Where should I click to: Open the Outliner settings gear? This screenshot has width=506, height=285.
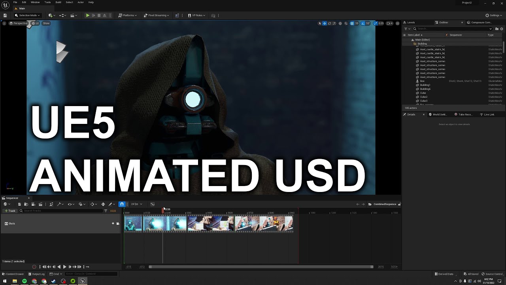(x=502, y=29)
